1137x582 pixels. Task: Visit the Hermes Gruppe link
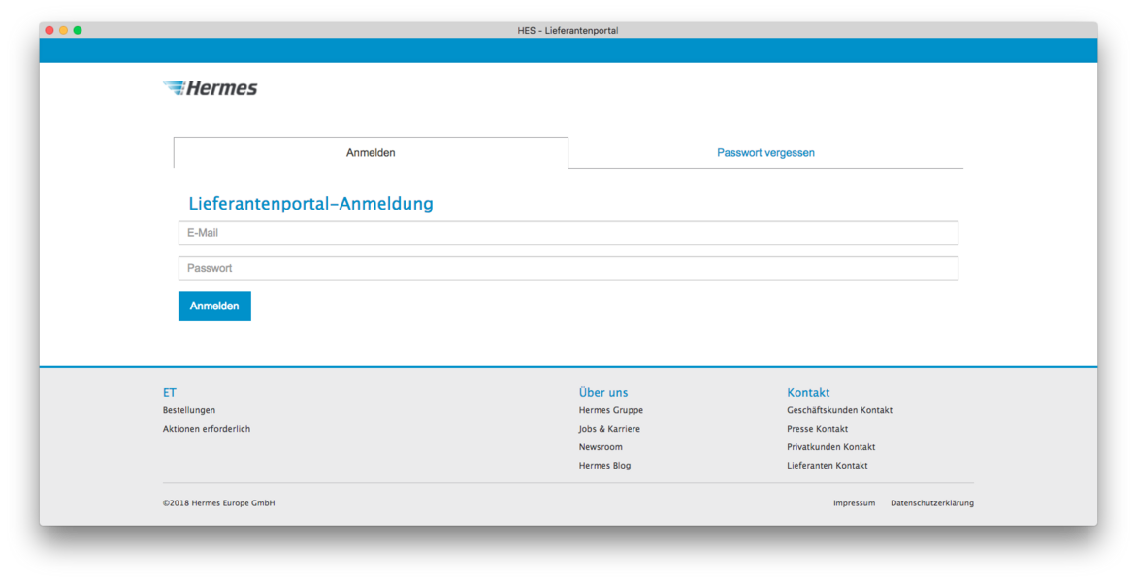click(610, 410)
